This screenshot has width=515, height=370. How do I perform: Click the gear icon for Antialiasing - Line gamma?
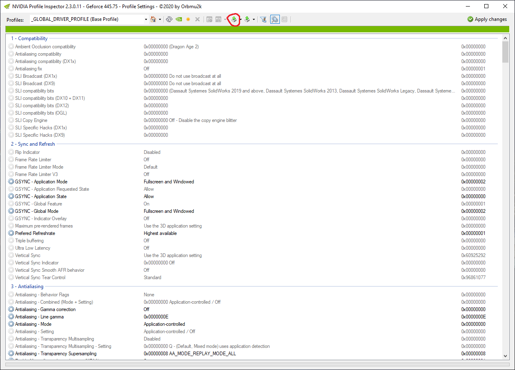tap(11, 317)
